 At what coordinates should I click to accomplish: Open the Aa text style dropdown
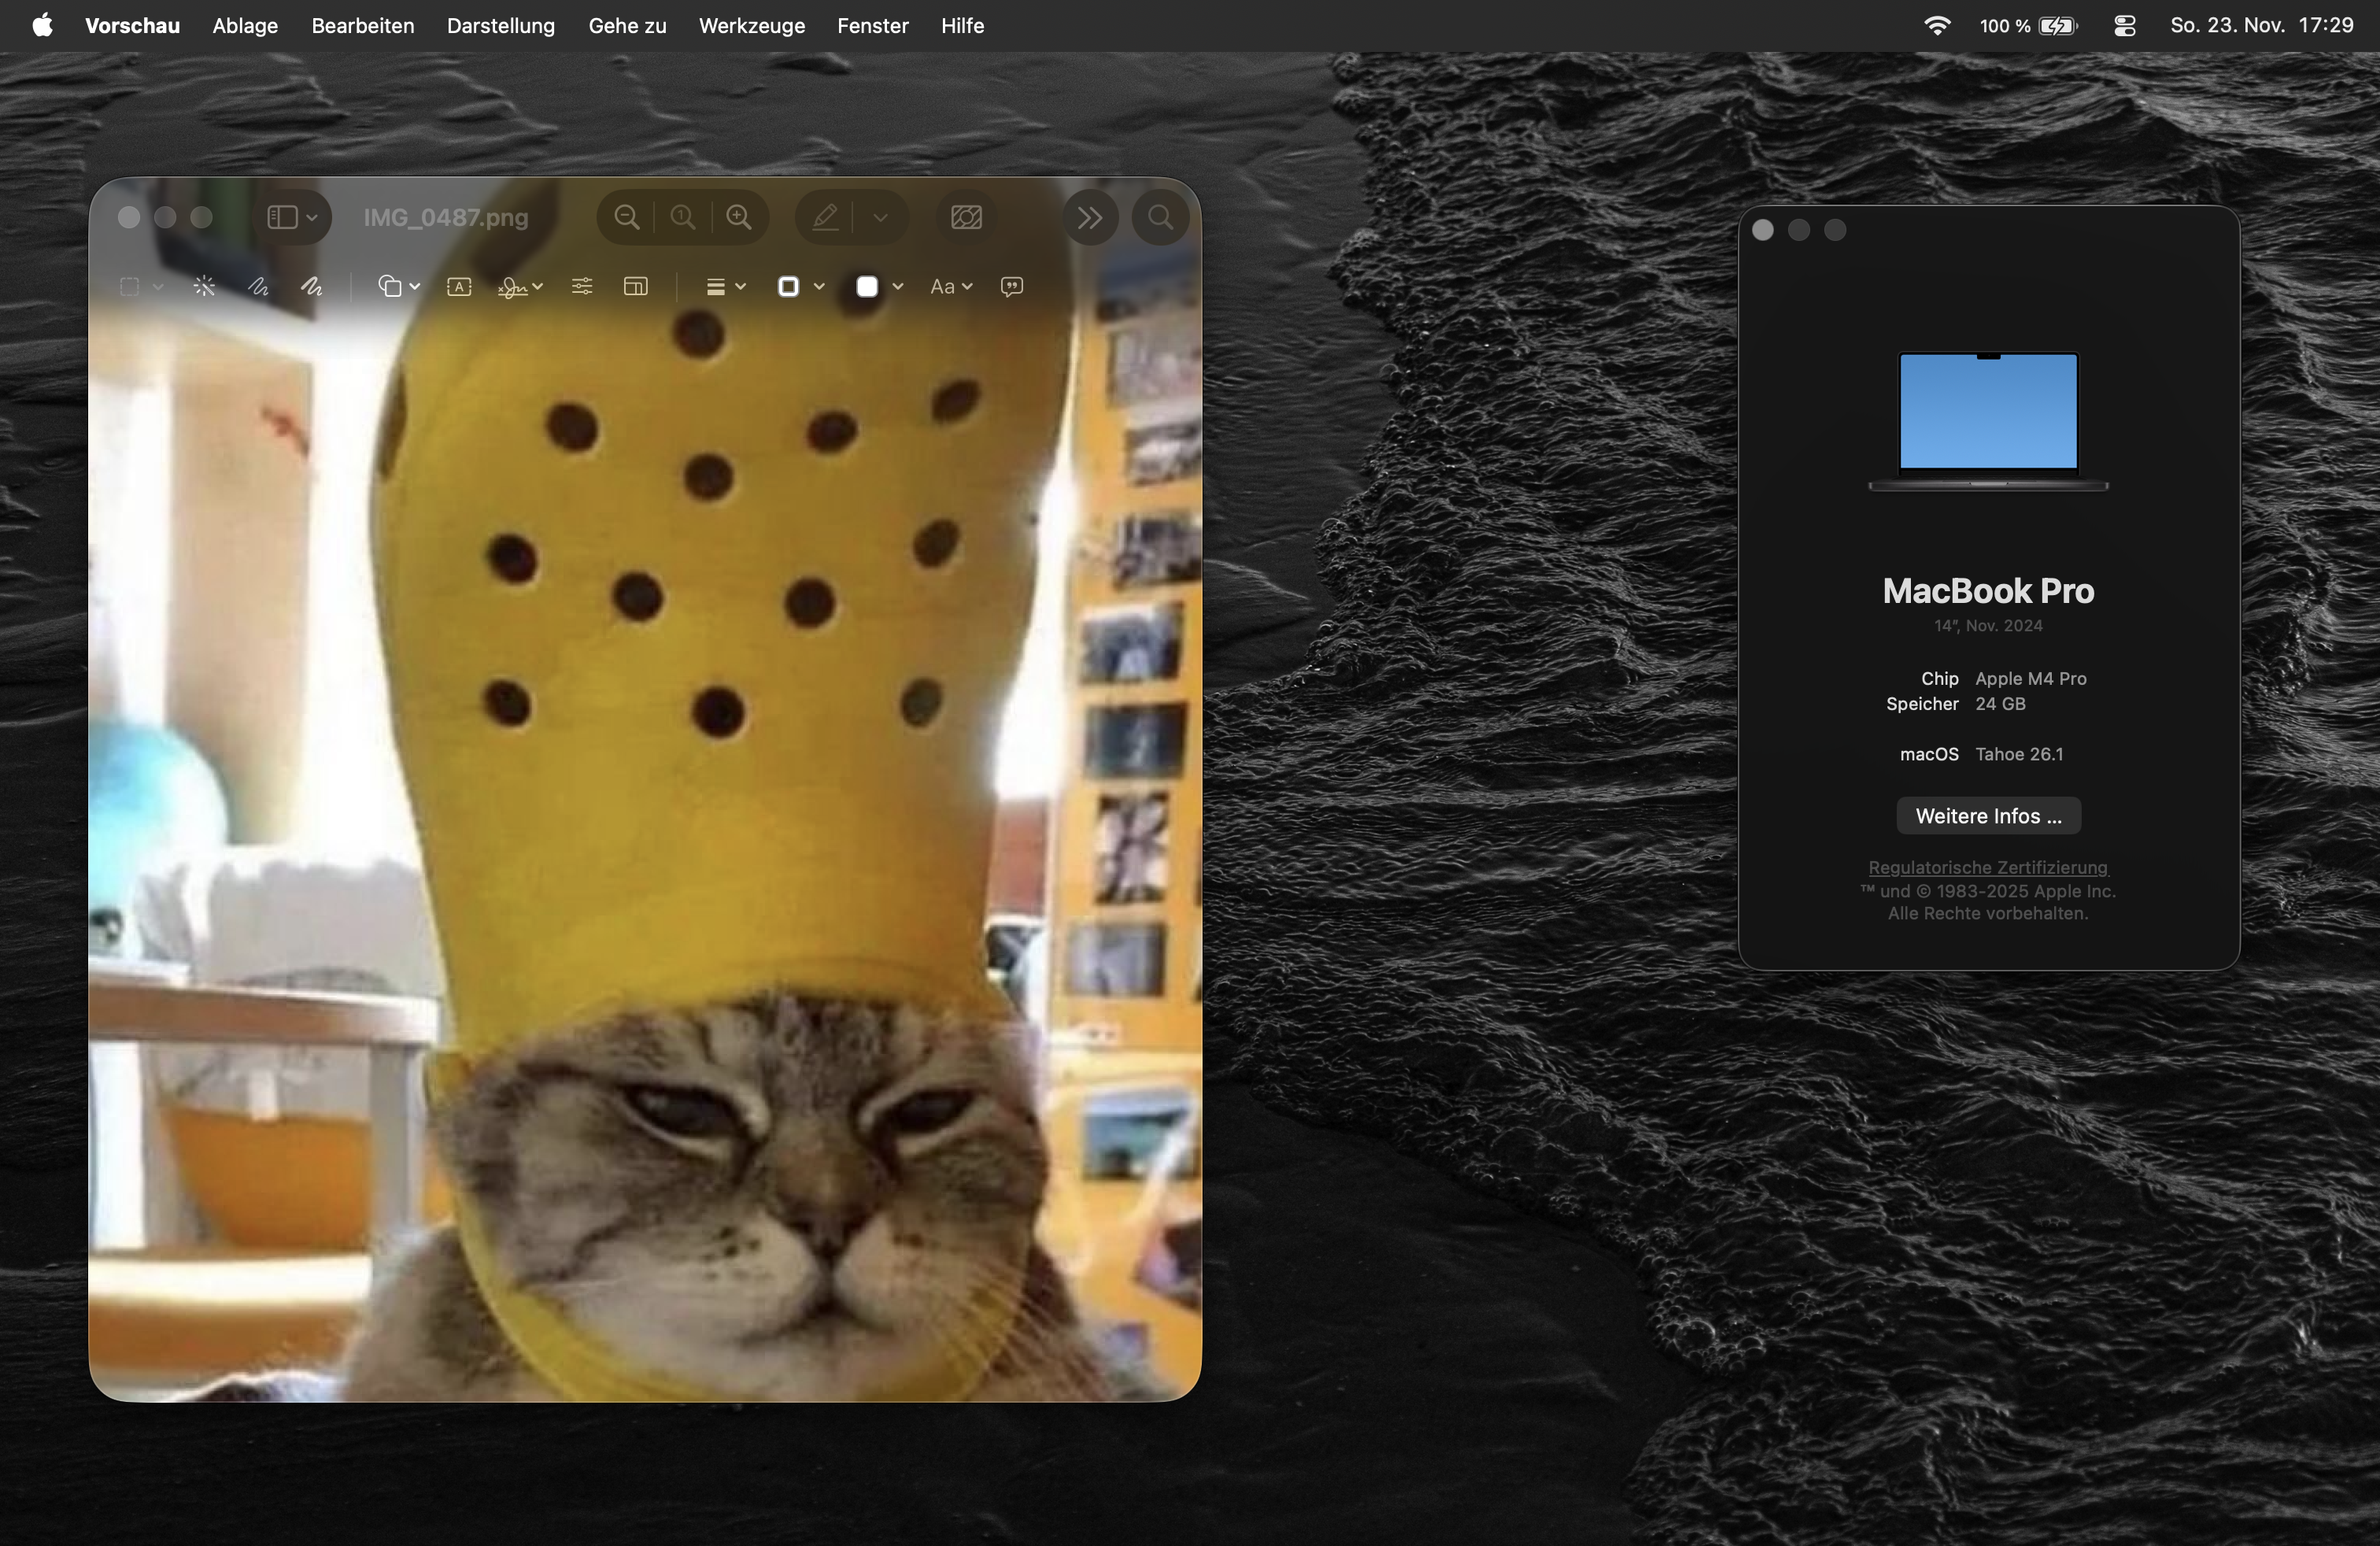point(951,287)
